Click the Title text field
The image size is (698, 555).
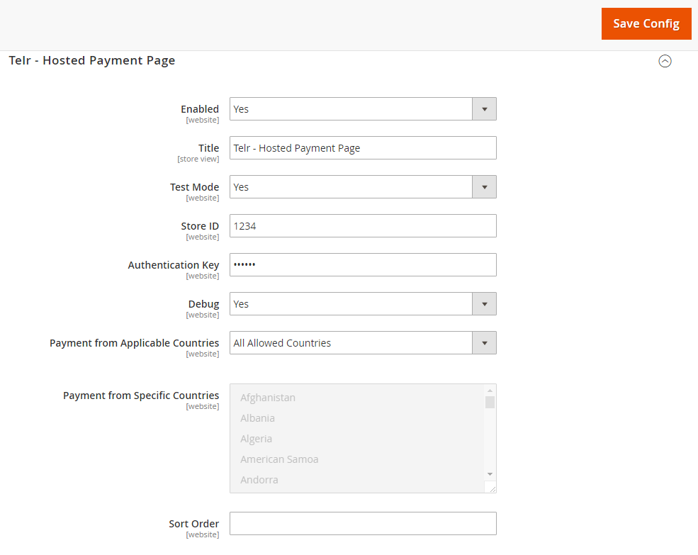(363, 148)
